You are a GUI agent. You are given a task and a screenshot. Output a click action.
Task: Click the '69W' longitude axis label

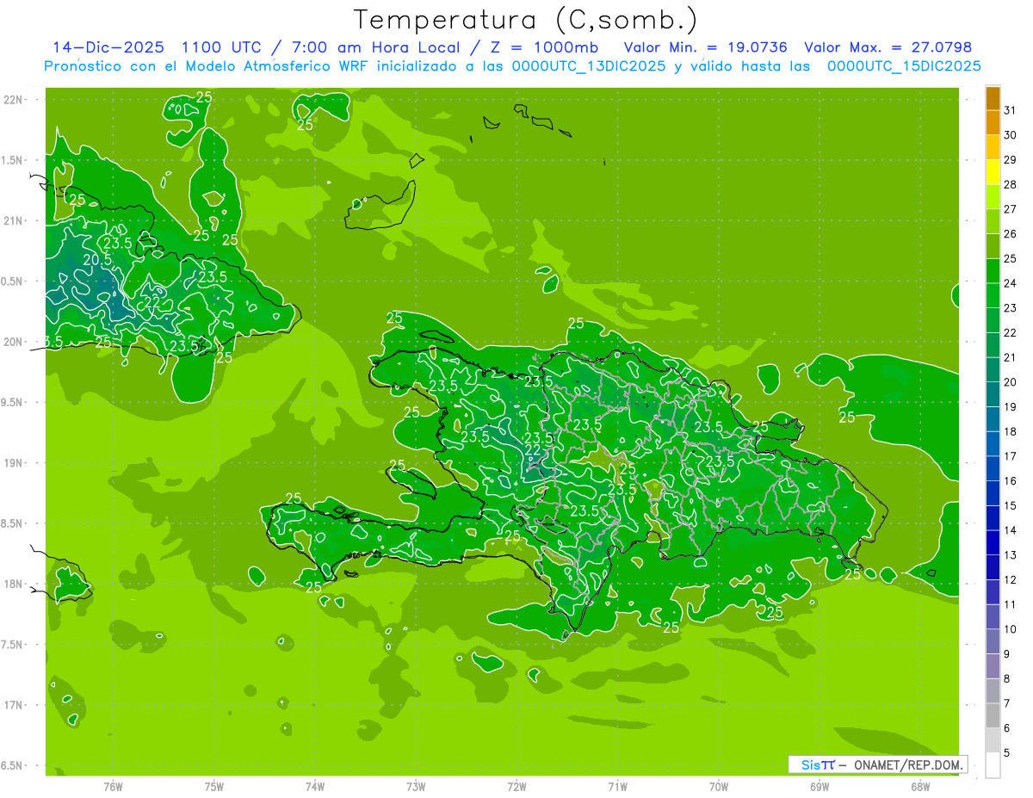point(820,787)
